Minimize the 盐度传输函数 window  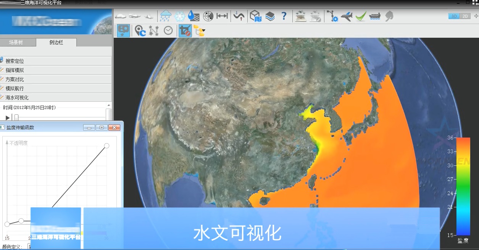click(x=89, y=128)
